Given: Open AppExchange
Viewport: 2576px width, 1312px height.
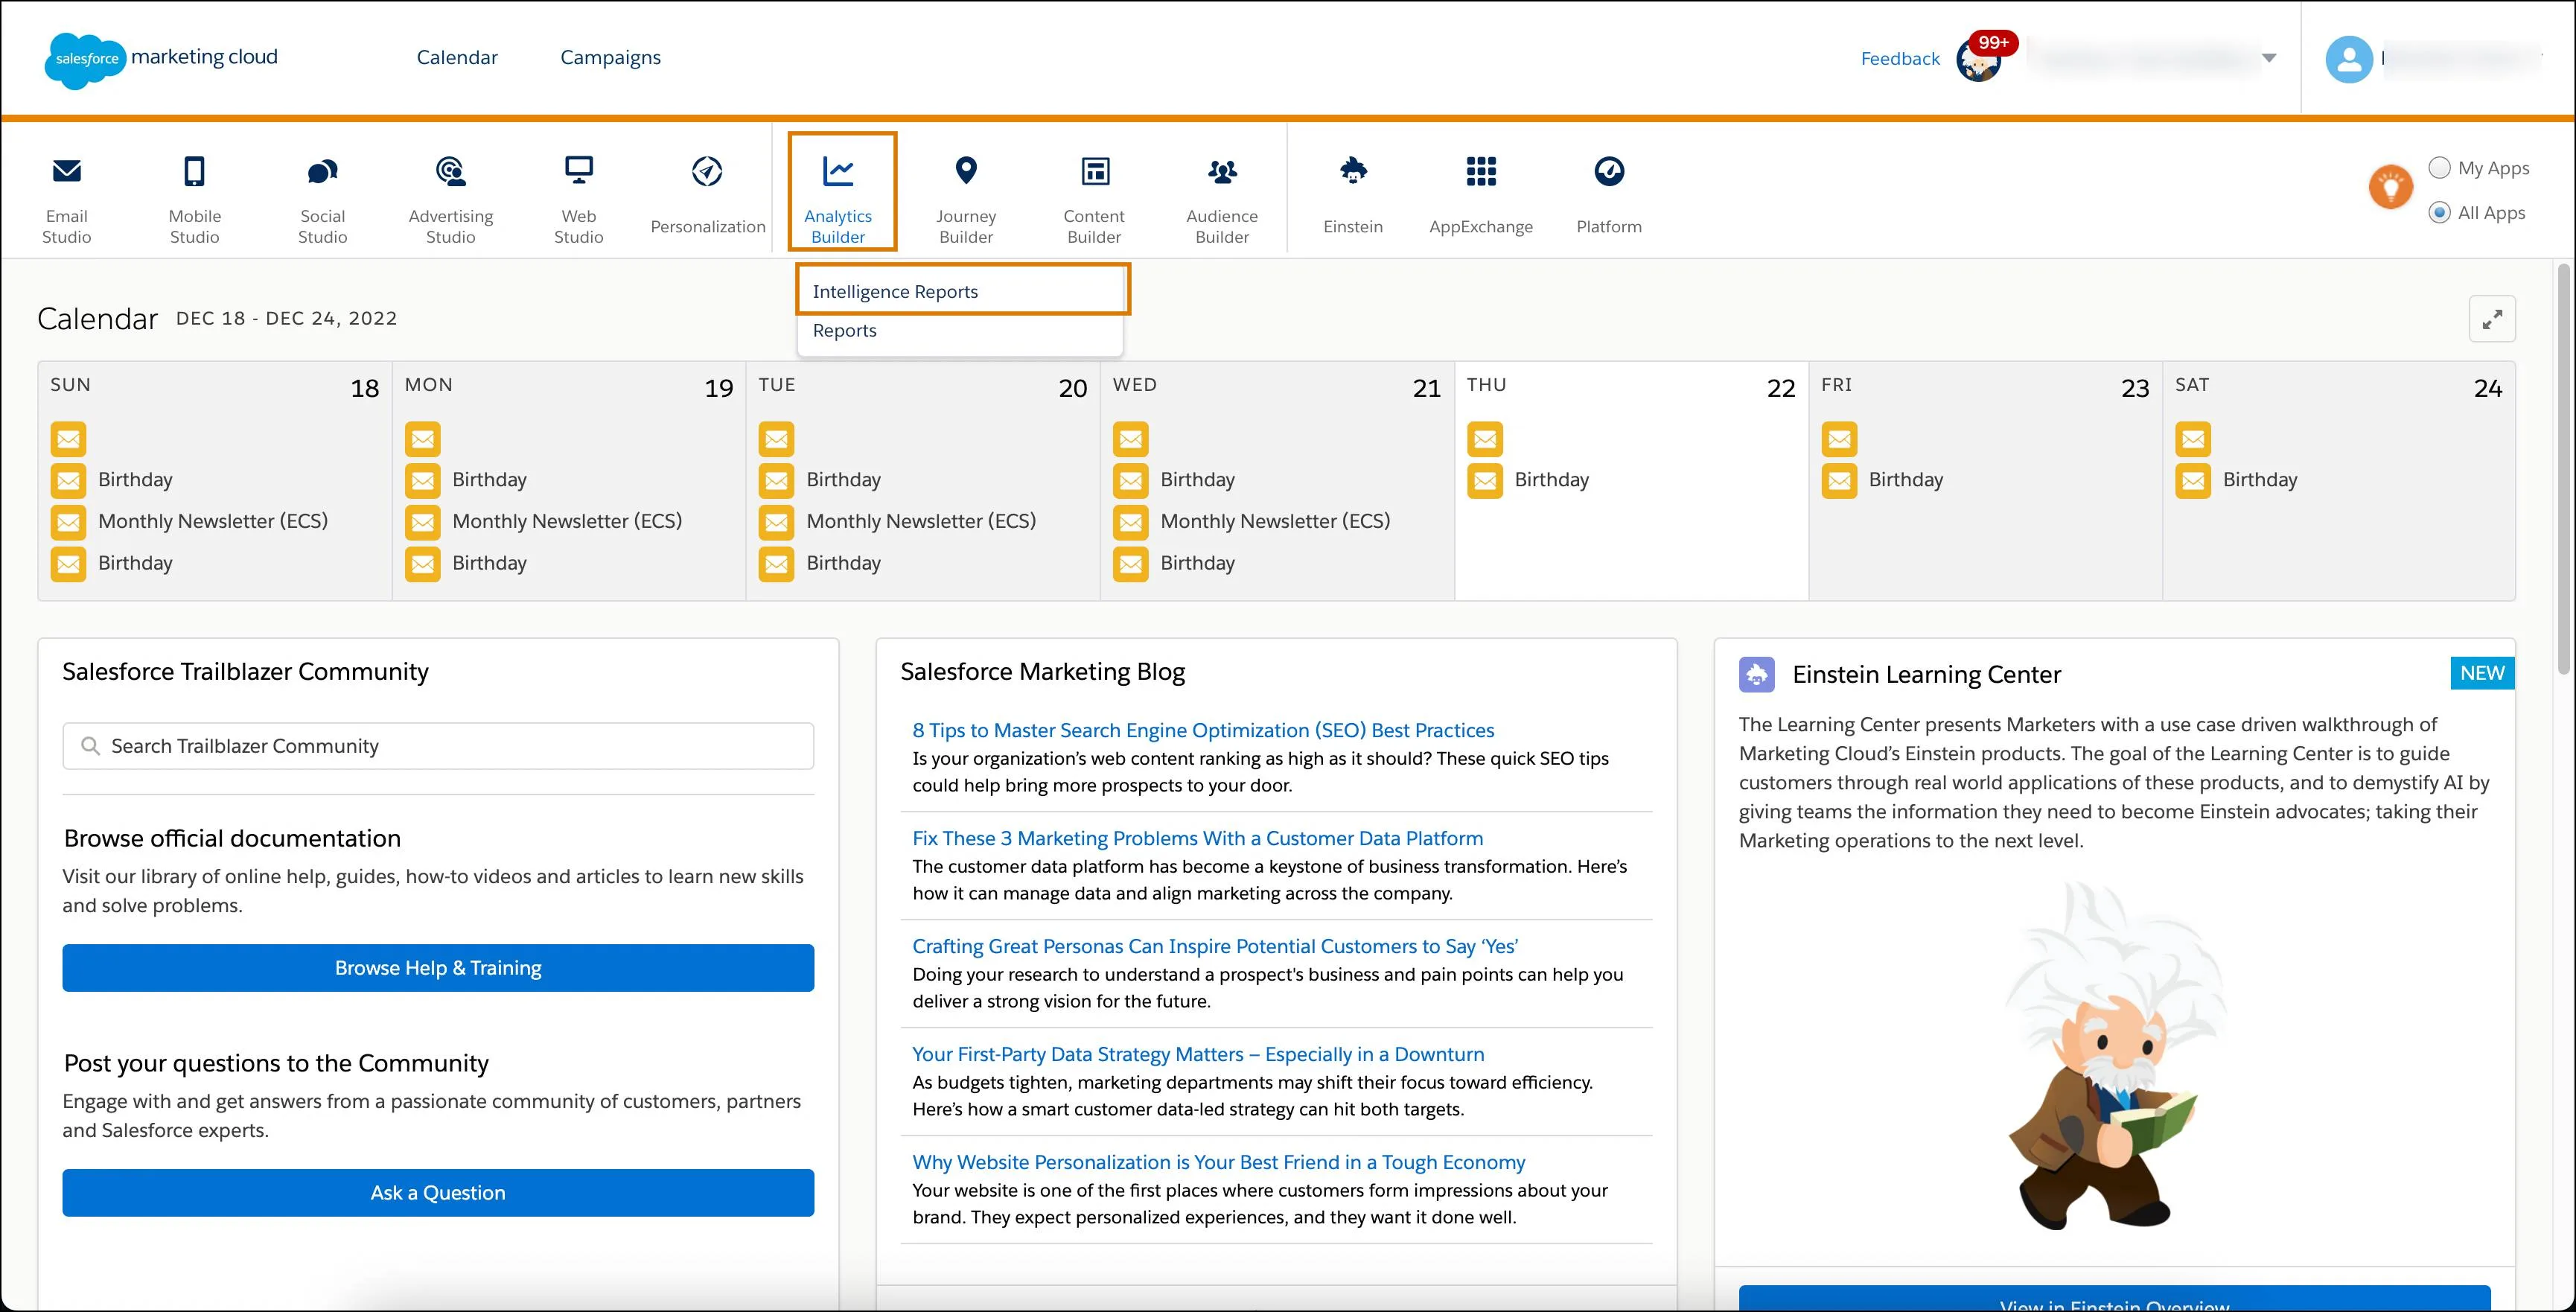Looking at the screenshot, I should point(1480,192).
